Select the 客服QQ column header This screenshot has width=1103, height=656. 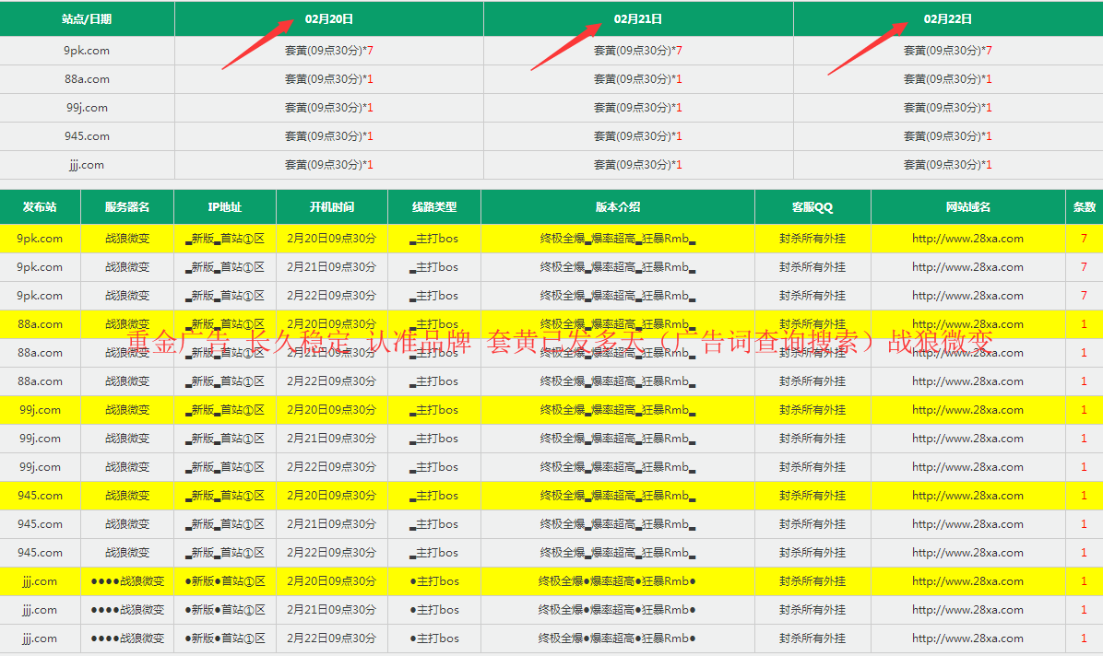point(812,207)
